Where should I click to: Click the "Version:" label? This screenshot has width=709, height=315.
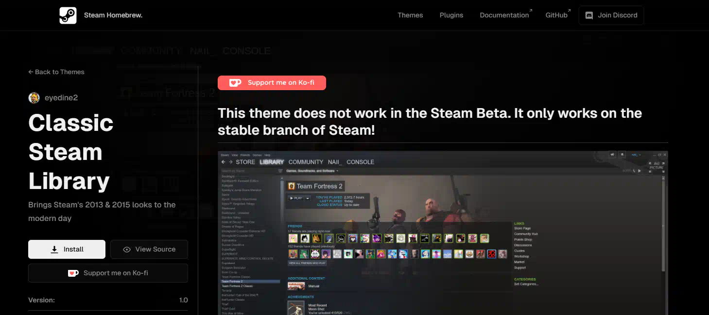coord(42,300)
